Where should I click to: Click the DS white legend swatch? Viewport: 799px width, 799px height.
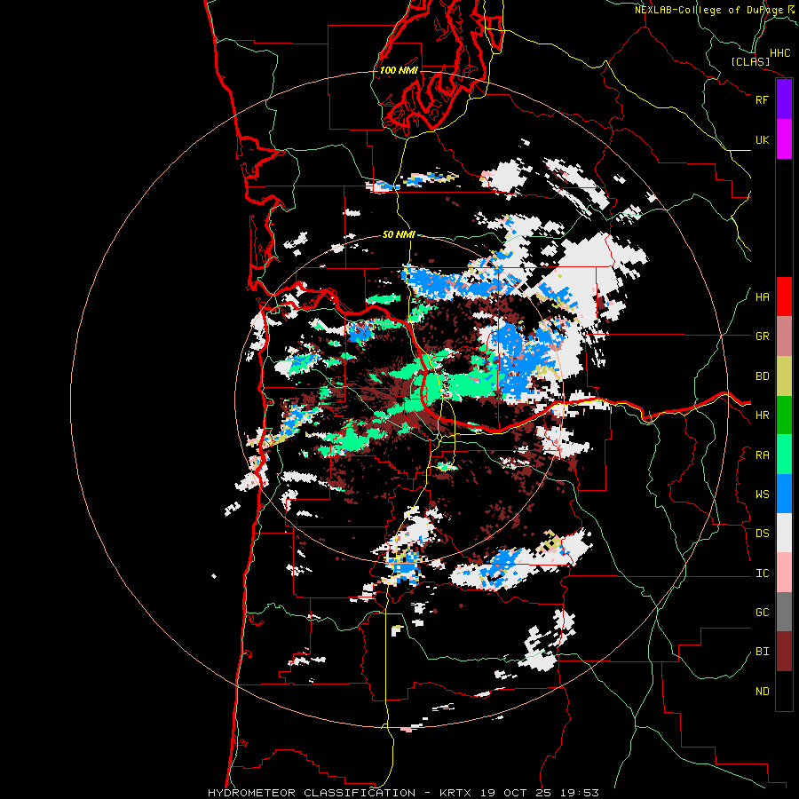click(784, 533)
